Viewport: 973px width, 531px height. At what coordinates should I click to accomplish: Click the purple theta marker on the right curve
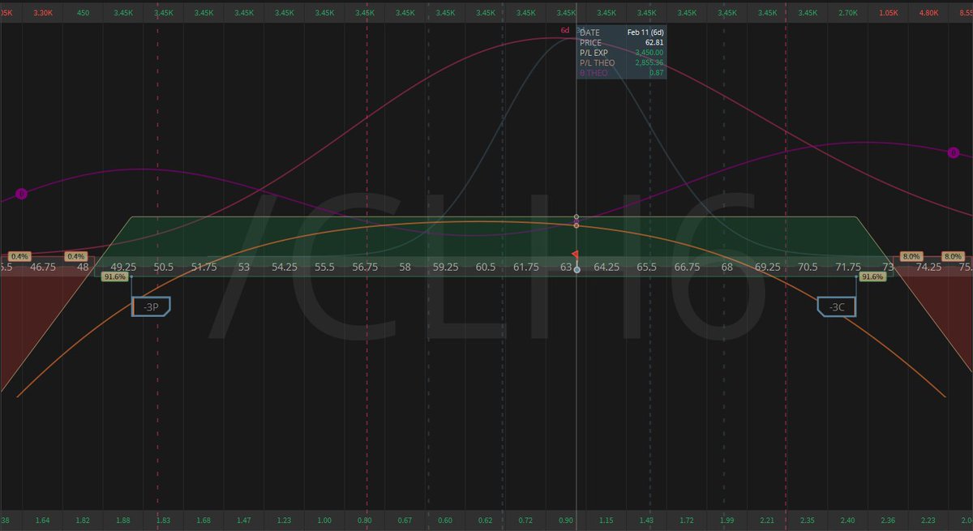[x=953, y=152]
